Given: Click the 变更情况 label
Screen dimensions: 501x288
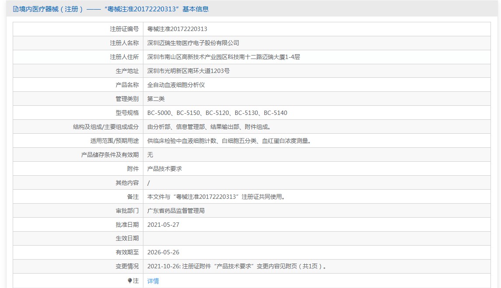Looking at the screenshot, I should pos(127,266).
